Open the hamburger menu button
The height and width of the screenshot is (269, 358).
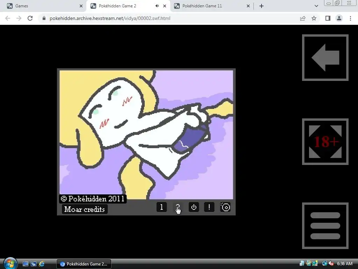coord(325,226)
